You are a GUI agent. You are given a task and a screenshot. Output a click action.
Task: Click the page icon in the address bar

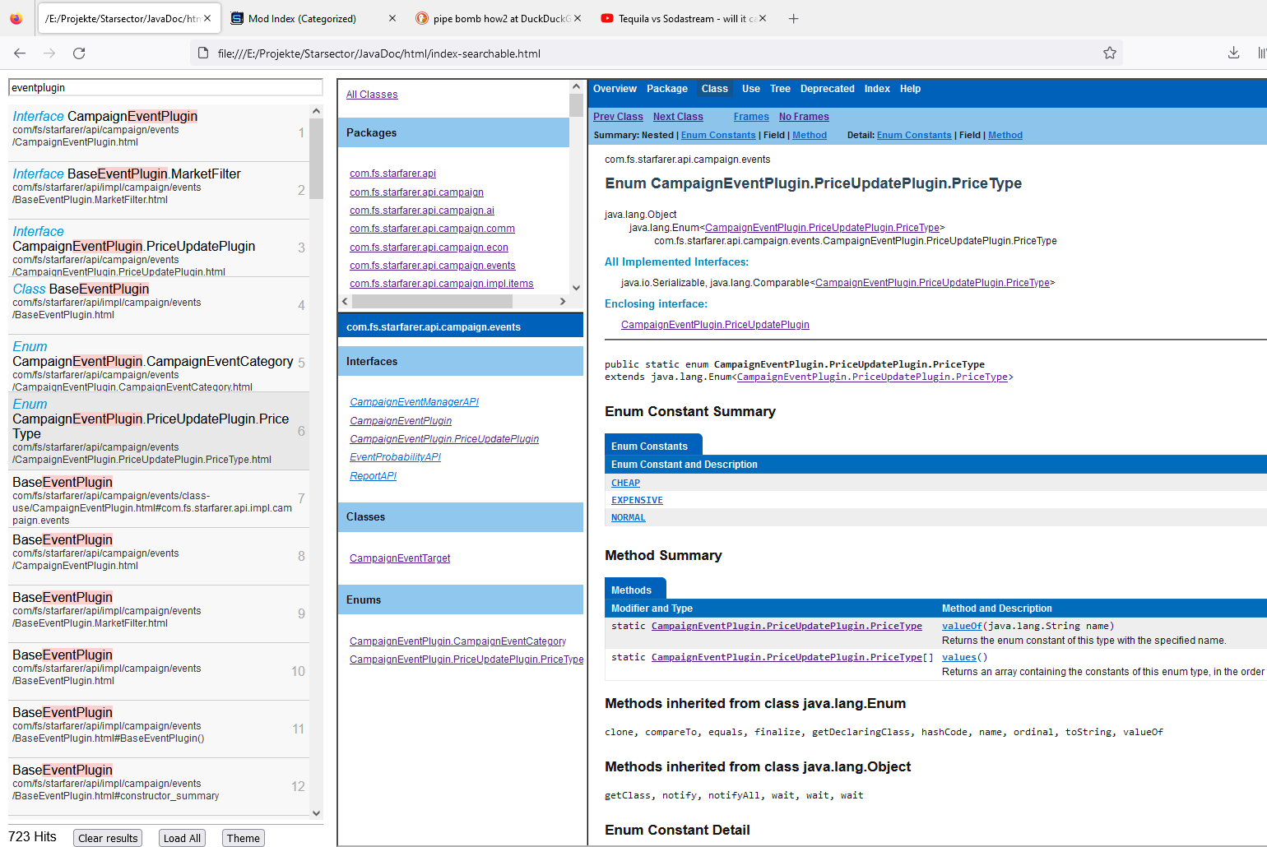click(x=203, y=53)
